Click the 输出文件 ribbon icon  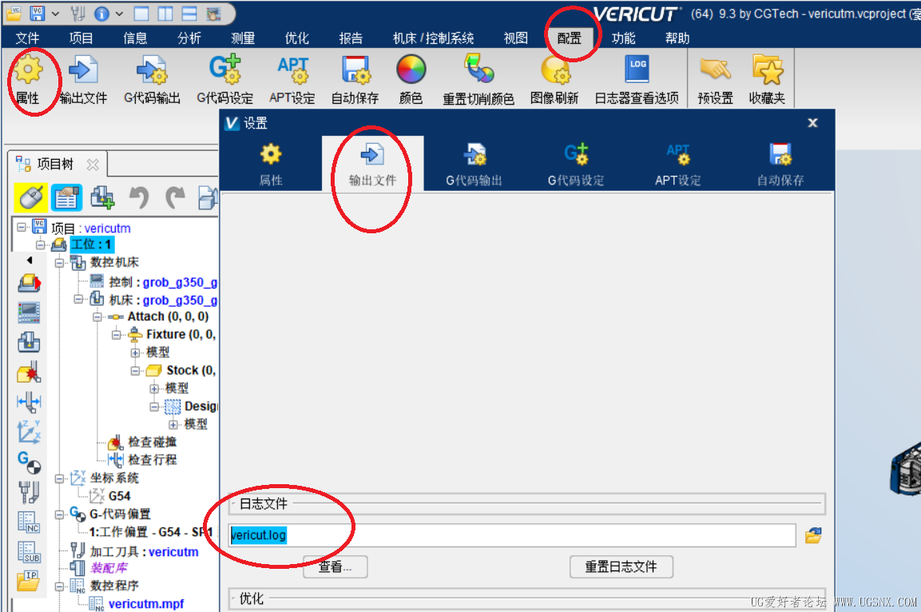point(83,80)
